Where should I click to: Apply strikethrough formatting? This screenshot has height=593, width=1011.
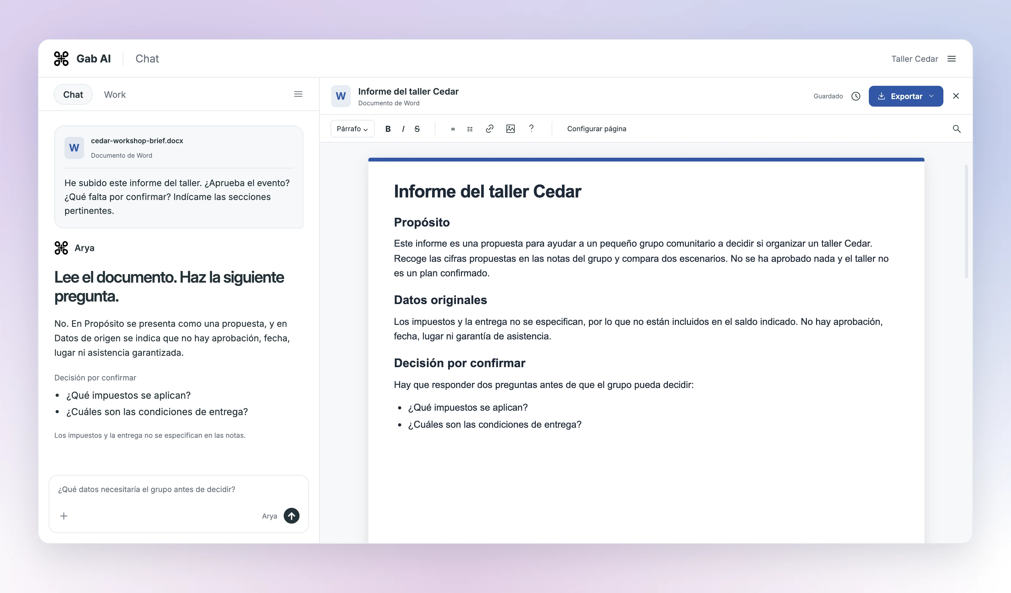pos(417,129)
